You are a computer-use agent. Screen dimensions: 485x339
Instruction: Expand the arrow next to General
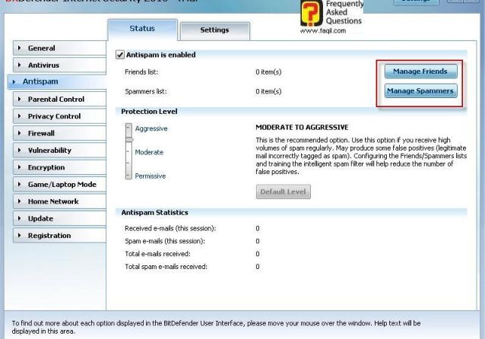[x=20, y=48]
